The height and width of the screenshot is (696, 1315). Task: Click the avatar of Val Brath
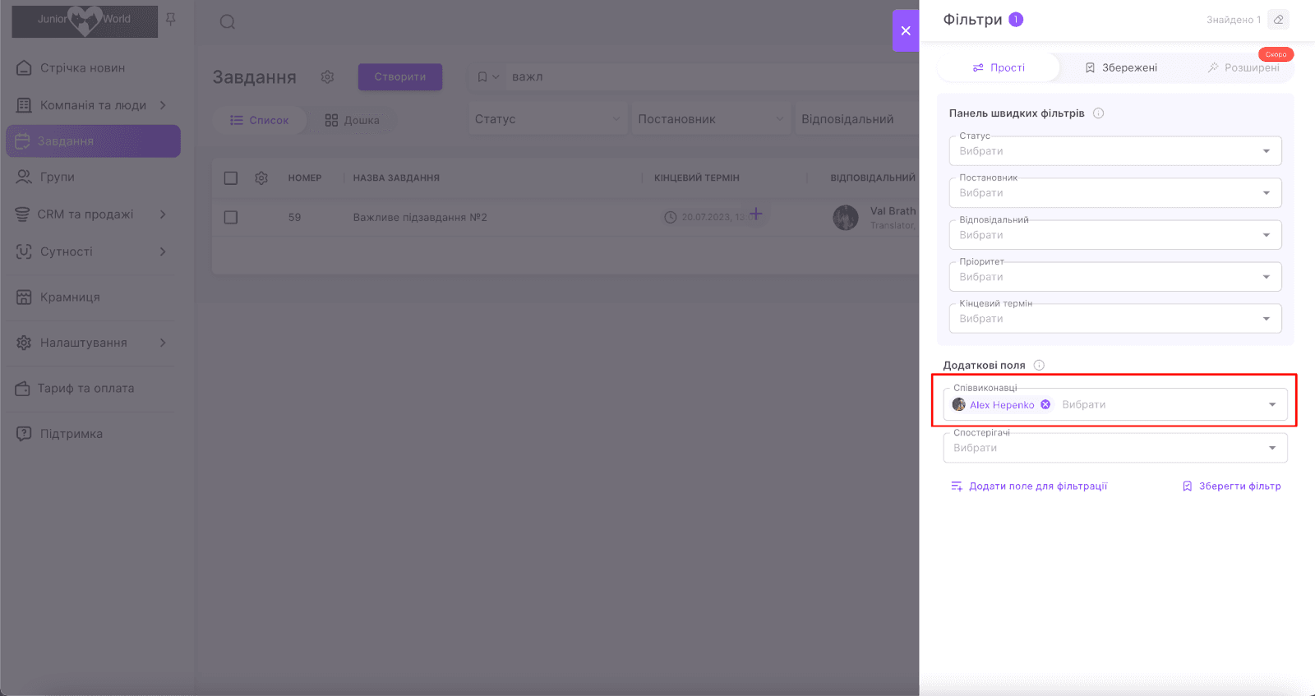(x=846, y=218)
